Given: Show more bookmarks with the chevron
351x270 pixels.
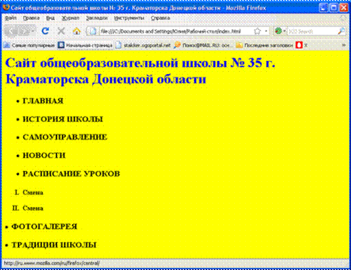Looking at the screenshot, I should pos(344,45).
